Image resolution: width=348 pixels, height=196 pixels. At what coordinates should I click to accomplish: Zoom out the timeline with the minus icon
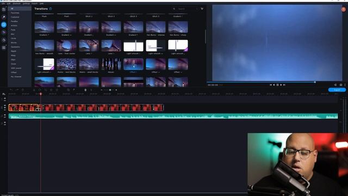[x=102, y=90]
